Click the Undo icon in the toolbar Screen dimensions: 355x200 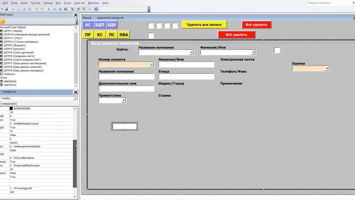(x=37, y=9)
